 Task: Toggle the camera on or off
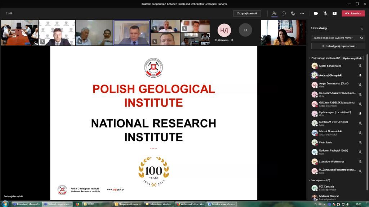pos(316,13)
